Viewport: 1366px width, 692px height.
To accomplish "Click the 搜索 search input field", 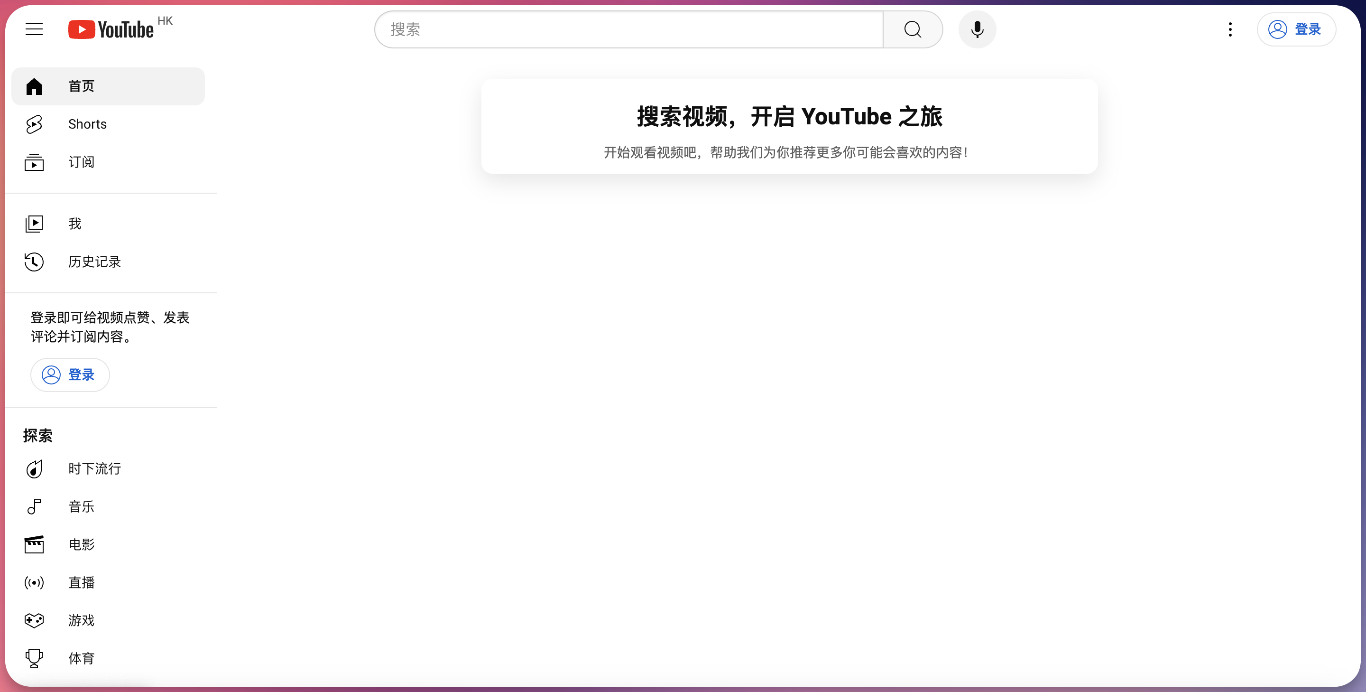I will point(629,30).
